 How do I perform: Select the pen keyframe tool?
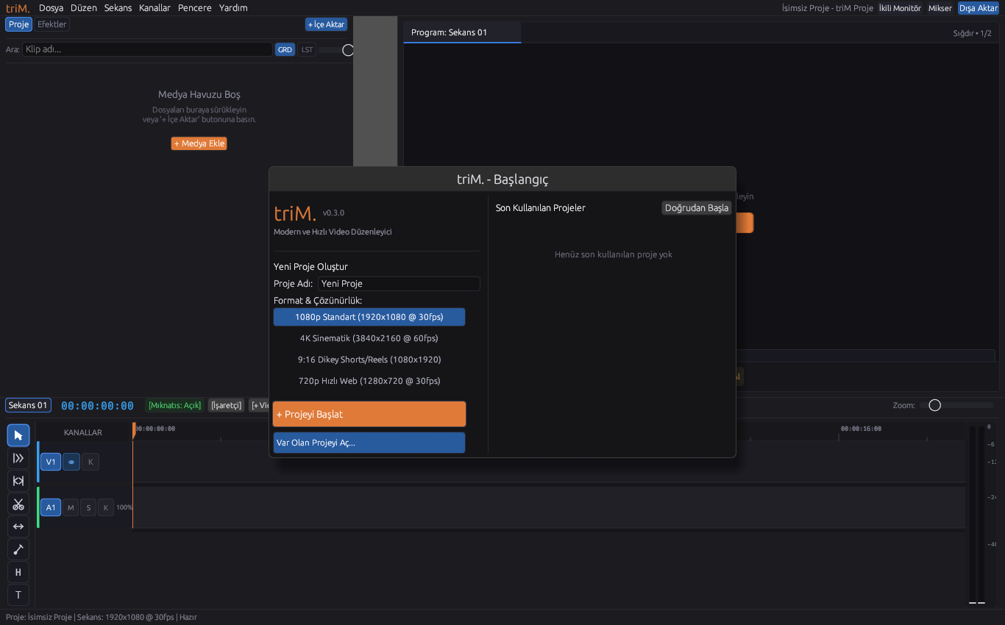click(x=18, y=549)
